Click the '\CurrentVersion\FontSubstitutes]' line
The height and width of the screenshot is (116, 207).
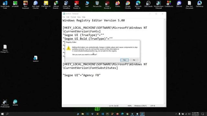pyautogui.click(x=90, y=68)
